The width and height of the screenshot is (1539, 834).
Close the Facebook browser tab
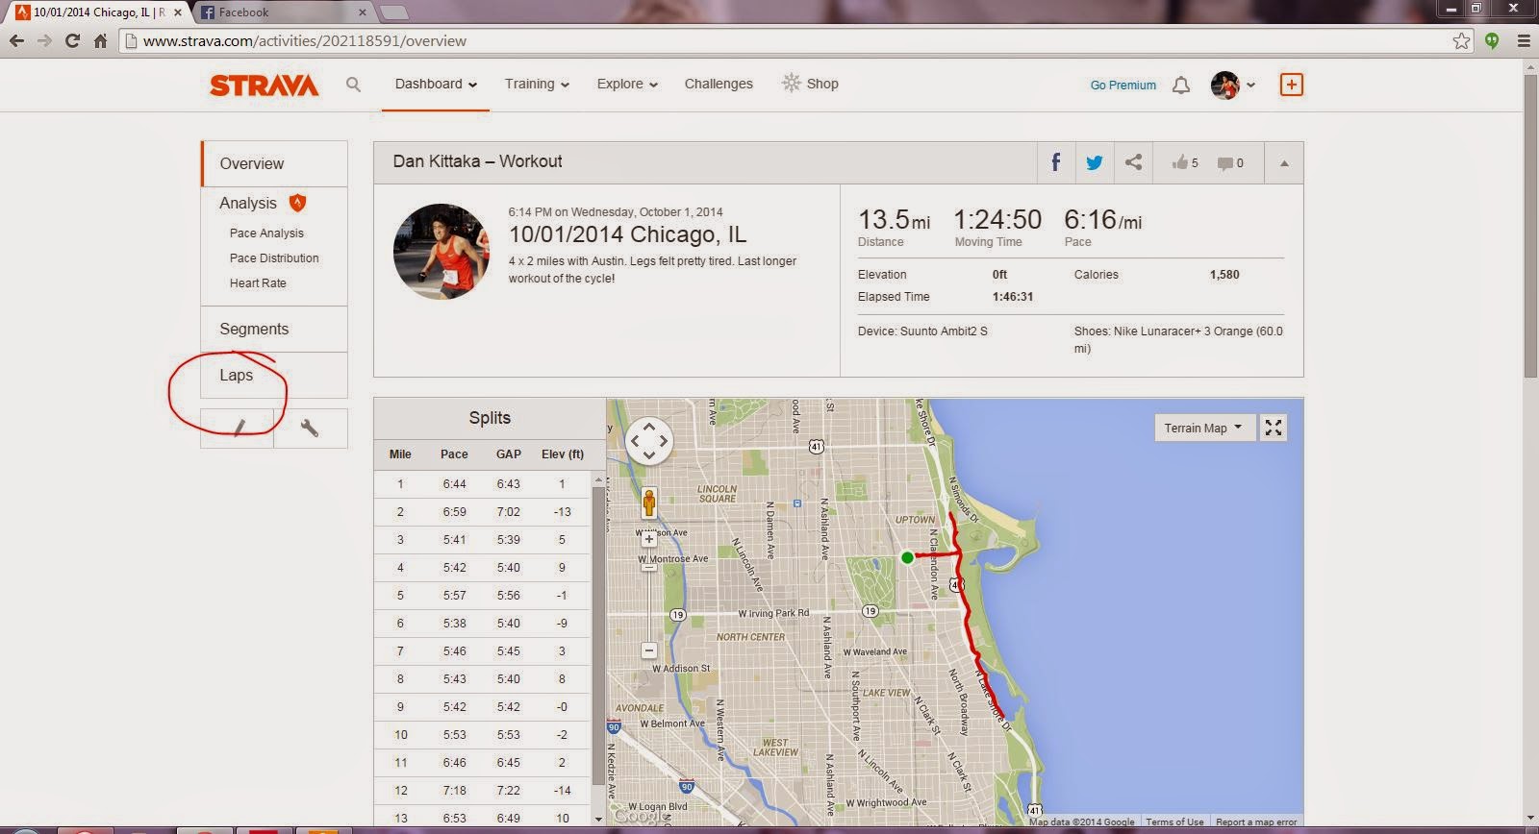[363, 12]
